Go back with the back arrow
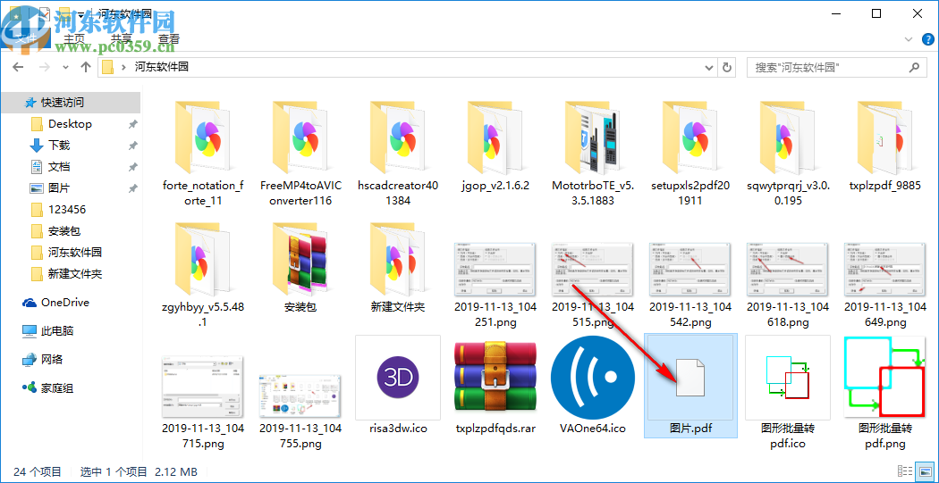The width and height of the screenshot is (939, 483). point(18,67)
